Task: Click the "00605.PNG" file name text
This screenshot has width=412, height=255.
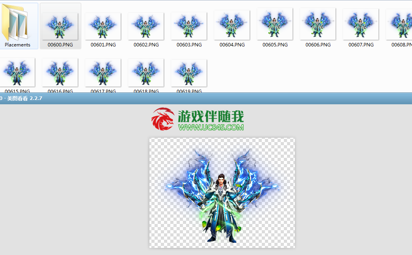Action: (x=275, y=45)
